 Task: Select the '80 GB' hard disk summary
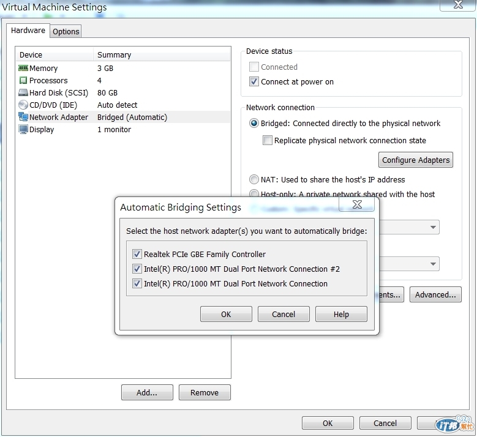coord(107,92)
